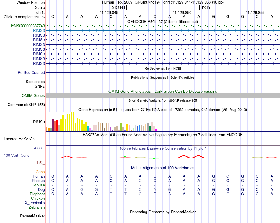The image size is (280, 223).
Task: Select the X_tropicalis alignment row label
Action: tap(35, 203)
